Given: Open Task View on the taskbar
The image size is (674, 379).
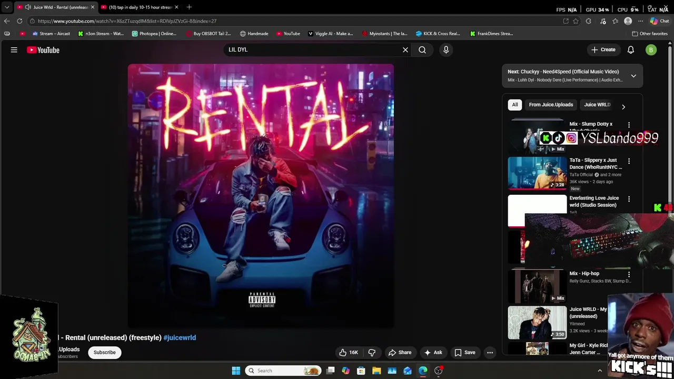Looking at the screenshot, I should point(330,371).
